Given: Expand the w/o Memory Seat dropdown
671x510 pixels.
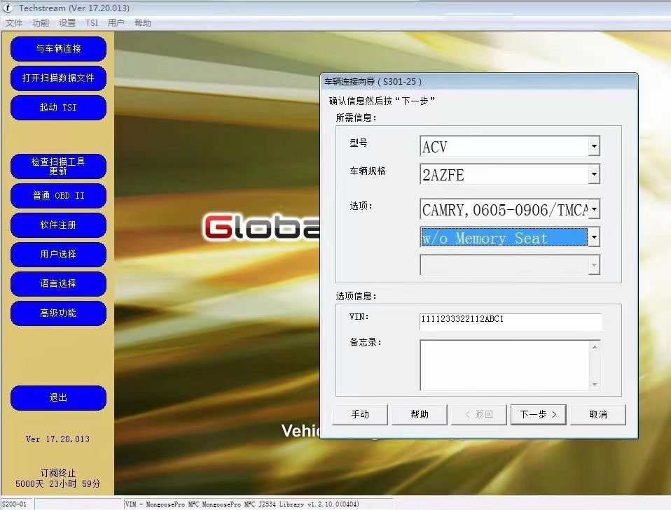Looking at the screenshot, I should pyautogui.click(x=595, y=237).
